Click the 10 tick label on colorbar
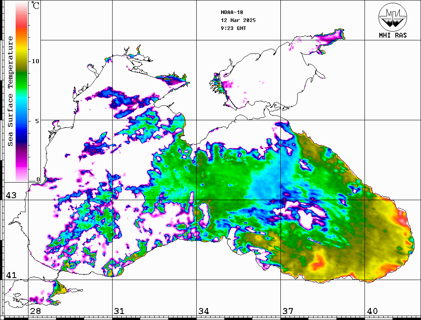This screenshot has width=421, height=320. pos(36,61)
